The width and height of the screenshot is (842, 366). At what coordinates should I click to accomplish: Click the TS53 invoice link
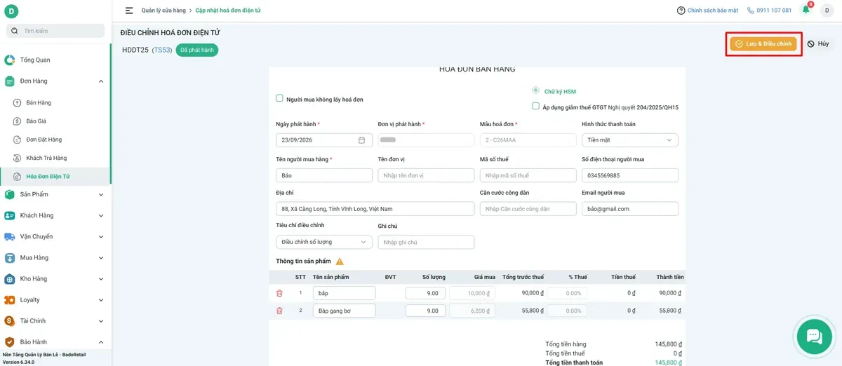click(162, 50)
